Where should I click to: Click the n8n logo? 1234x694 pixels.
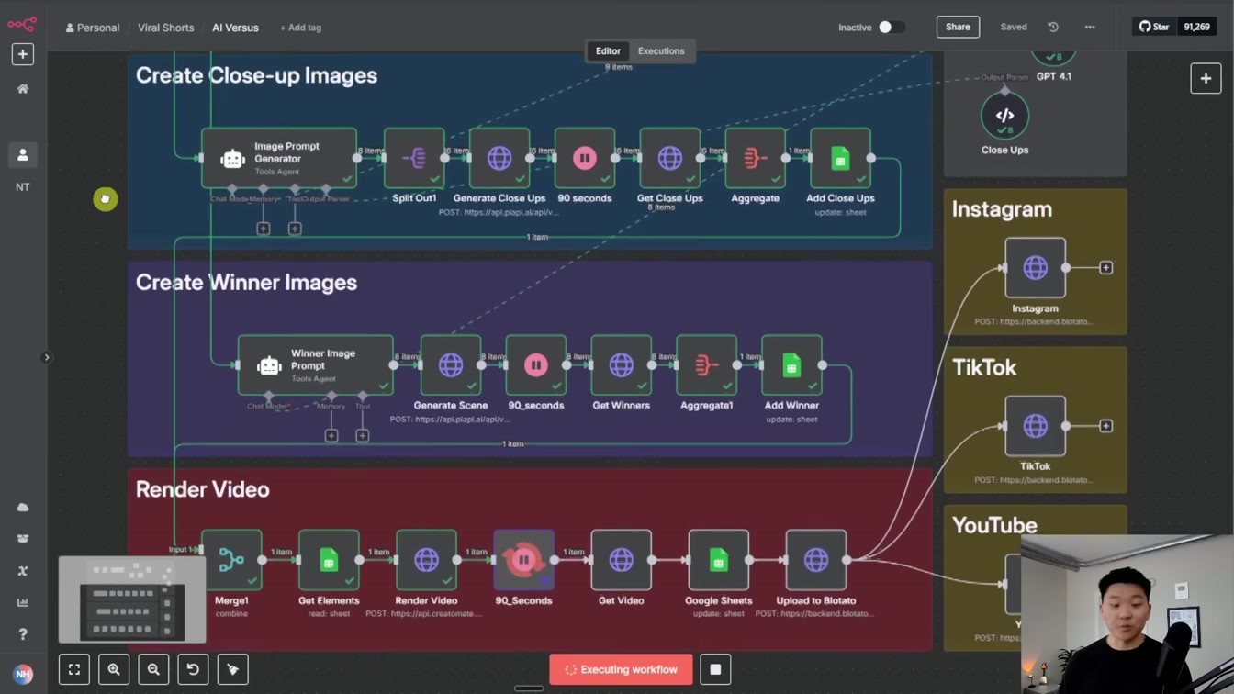tap(22, 24)
